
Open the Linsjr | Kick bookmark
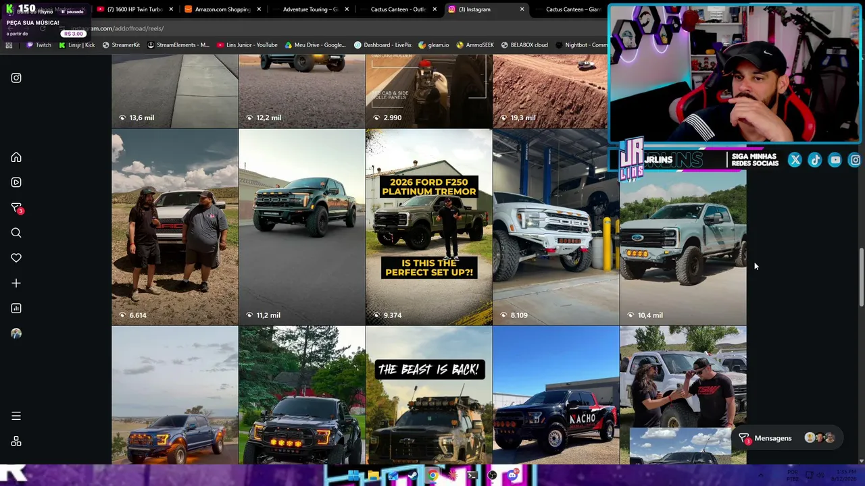77,45
